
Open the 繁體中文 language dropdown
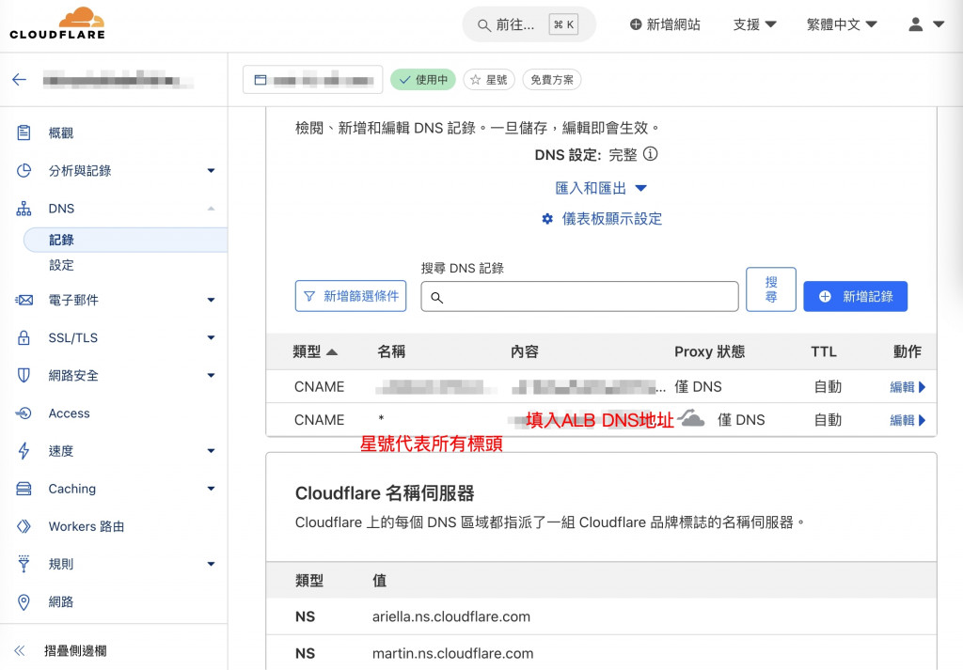(x=842, y=24)
